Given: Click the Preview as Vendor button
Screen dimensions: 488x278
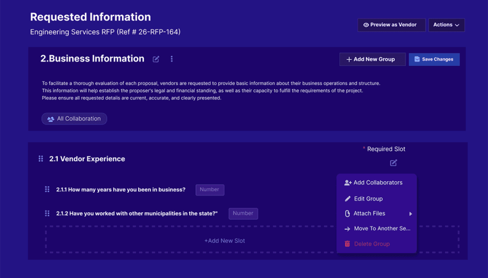Looking at the screenshot, I should (391, 25).
